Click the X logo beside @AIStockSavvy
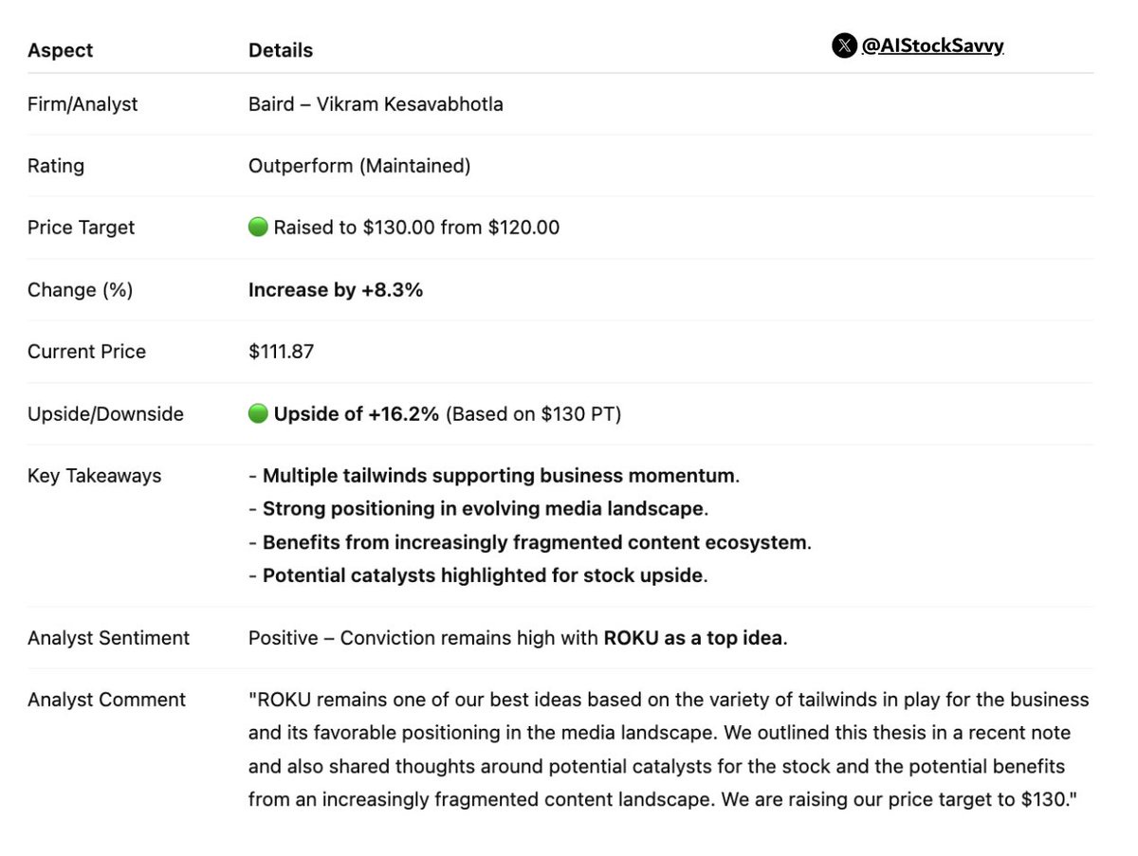This screenshot has height=856, width=1138. tap(844, 46)
